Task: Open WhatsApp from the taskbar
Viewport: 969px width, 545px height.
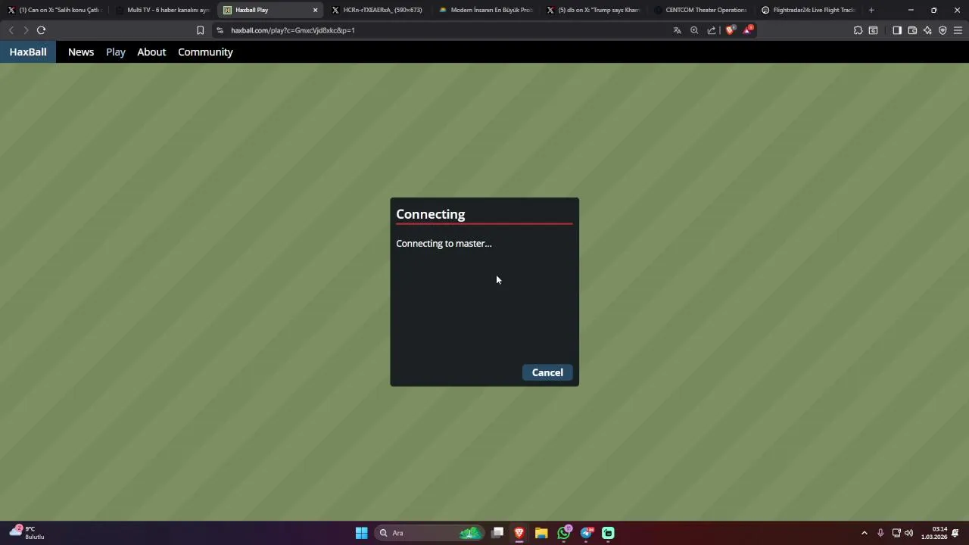Action: (x=564, y=533)
